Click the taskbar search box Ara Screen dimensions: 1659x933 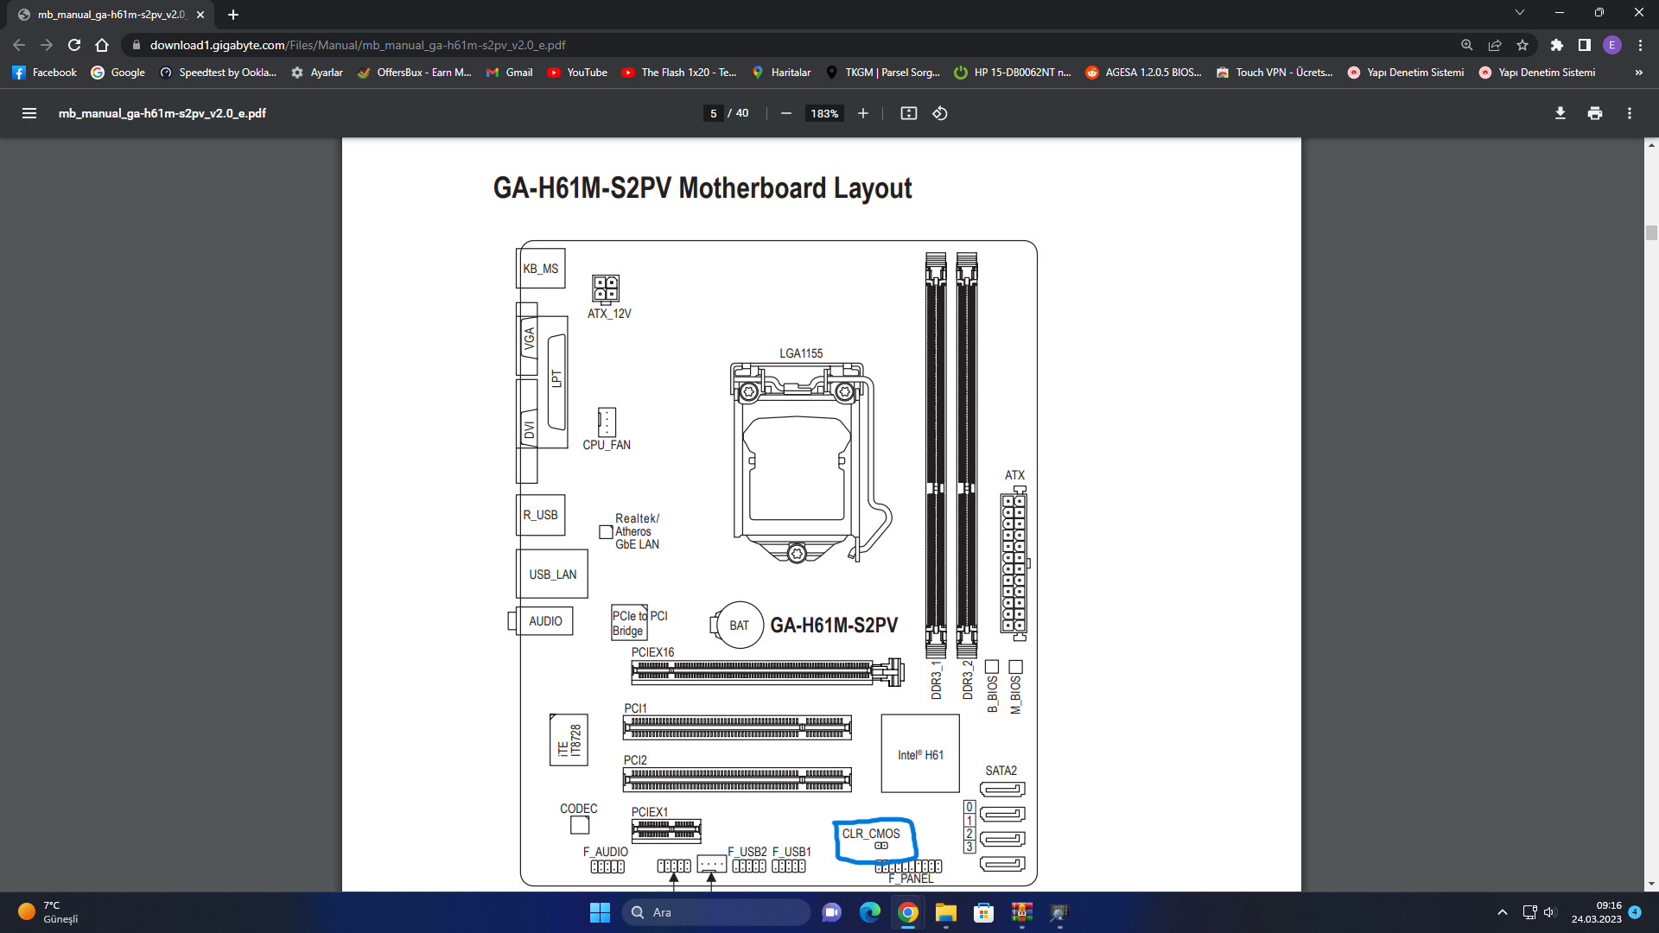pyautogui.click(x=715, y=912)
